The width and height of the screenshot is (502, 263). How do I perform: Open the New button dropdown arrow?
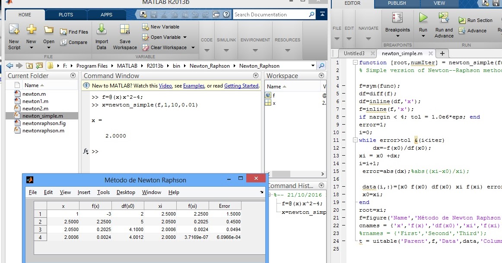coord(32,48)
